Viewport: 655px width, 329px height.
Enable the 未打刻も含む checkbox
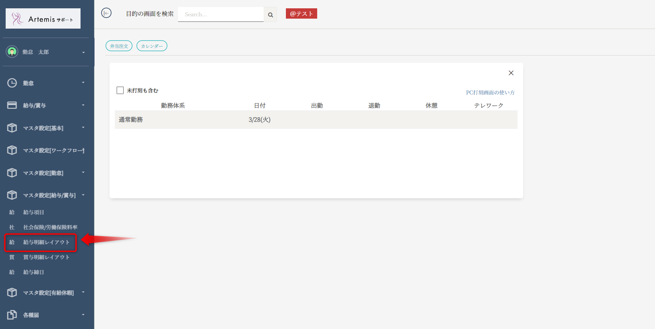[x=120, y=90]
